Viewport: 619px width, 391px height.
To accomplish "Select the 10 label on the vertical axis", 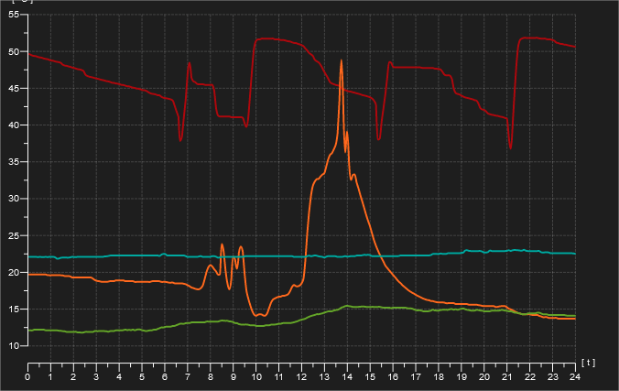I will (x=14, y=346).
